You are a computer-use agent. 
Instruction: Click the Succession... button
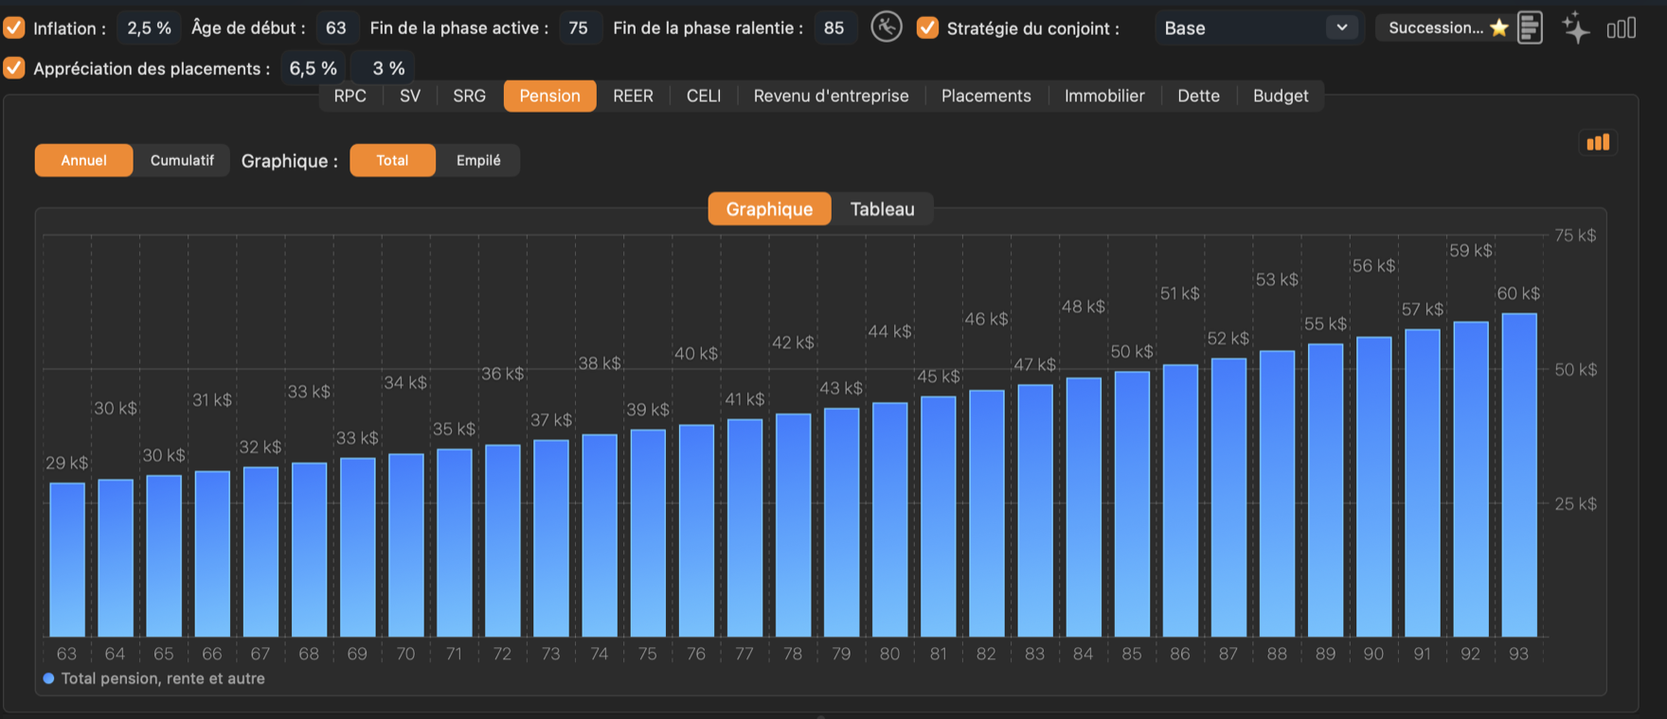pyautogui.click(x=1443, y=27)
